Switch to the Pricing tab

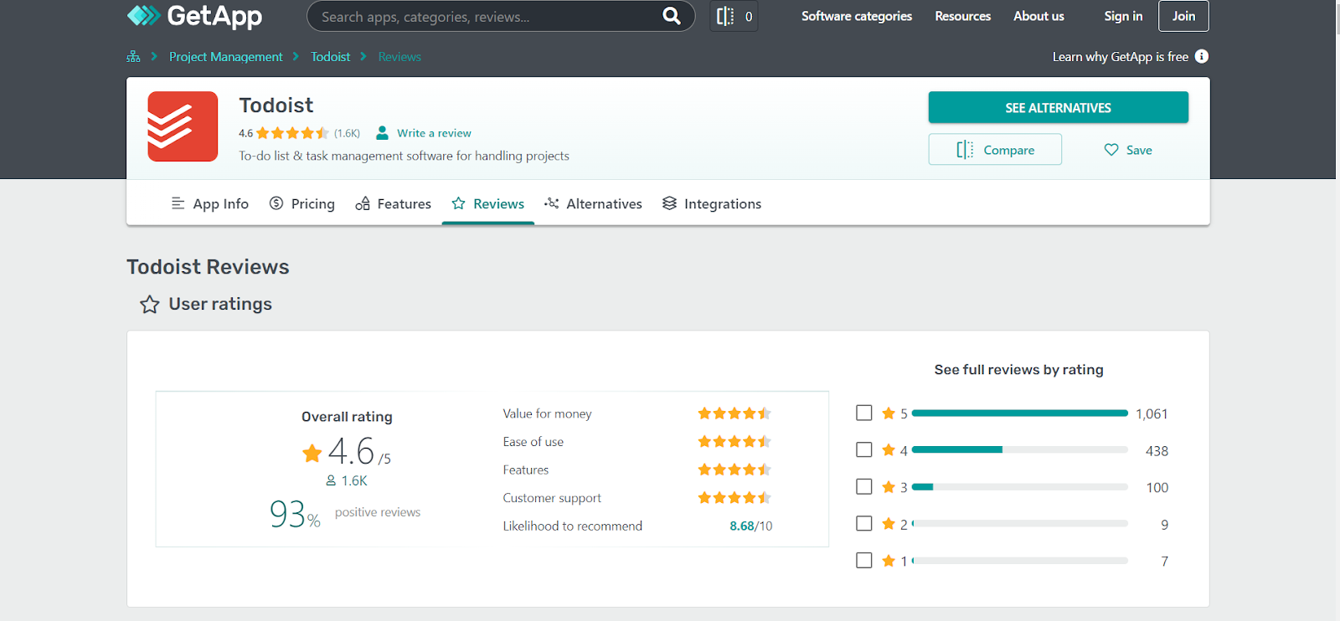tap(302, 203)
